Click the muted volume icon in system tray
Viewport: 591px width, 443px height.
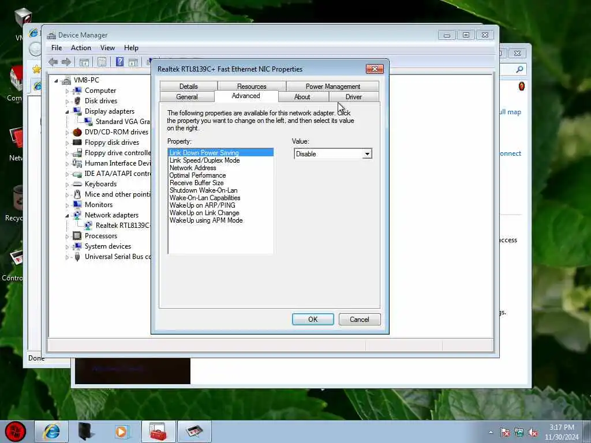533,433
